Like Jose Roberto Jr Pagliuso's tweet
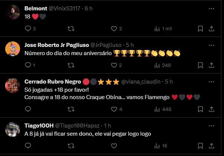224x156 pixels. click(114, 65)
